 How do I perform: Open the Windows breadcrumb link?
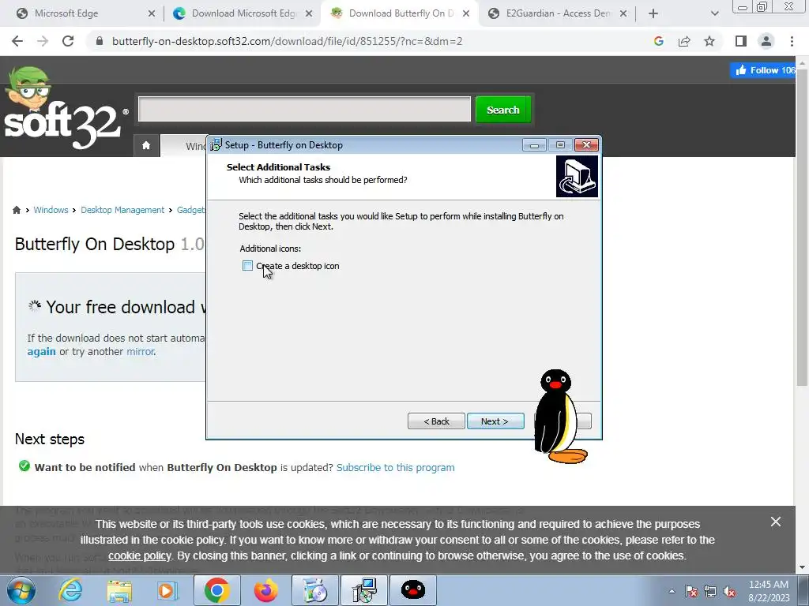tap(51, 210)
